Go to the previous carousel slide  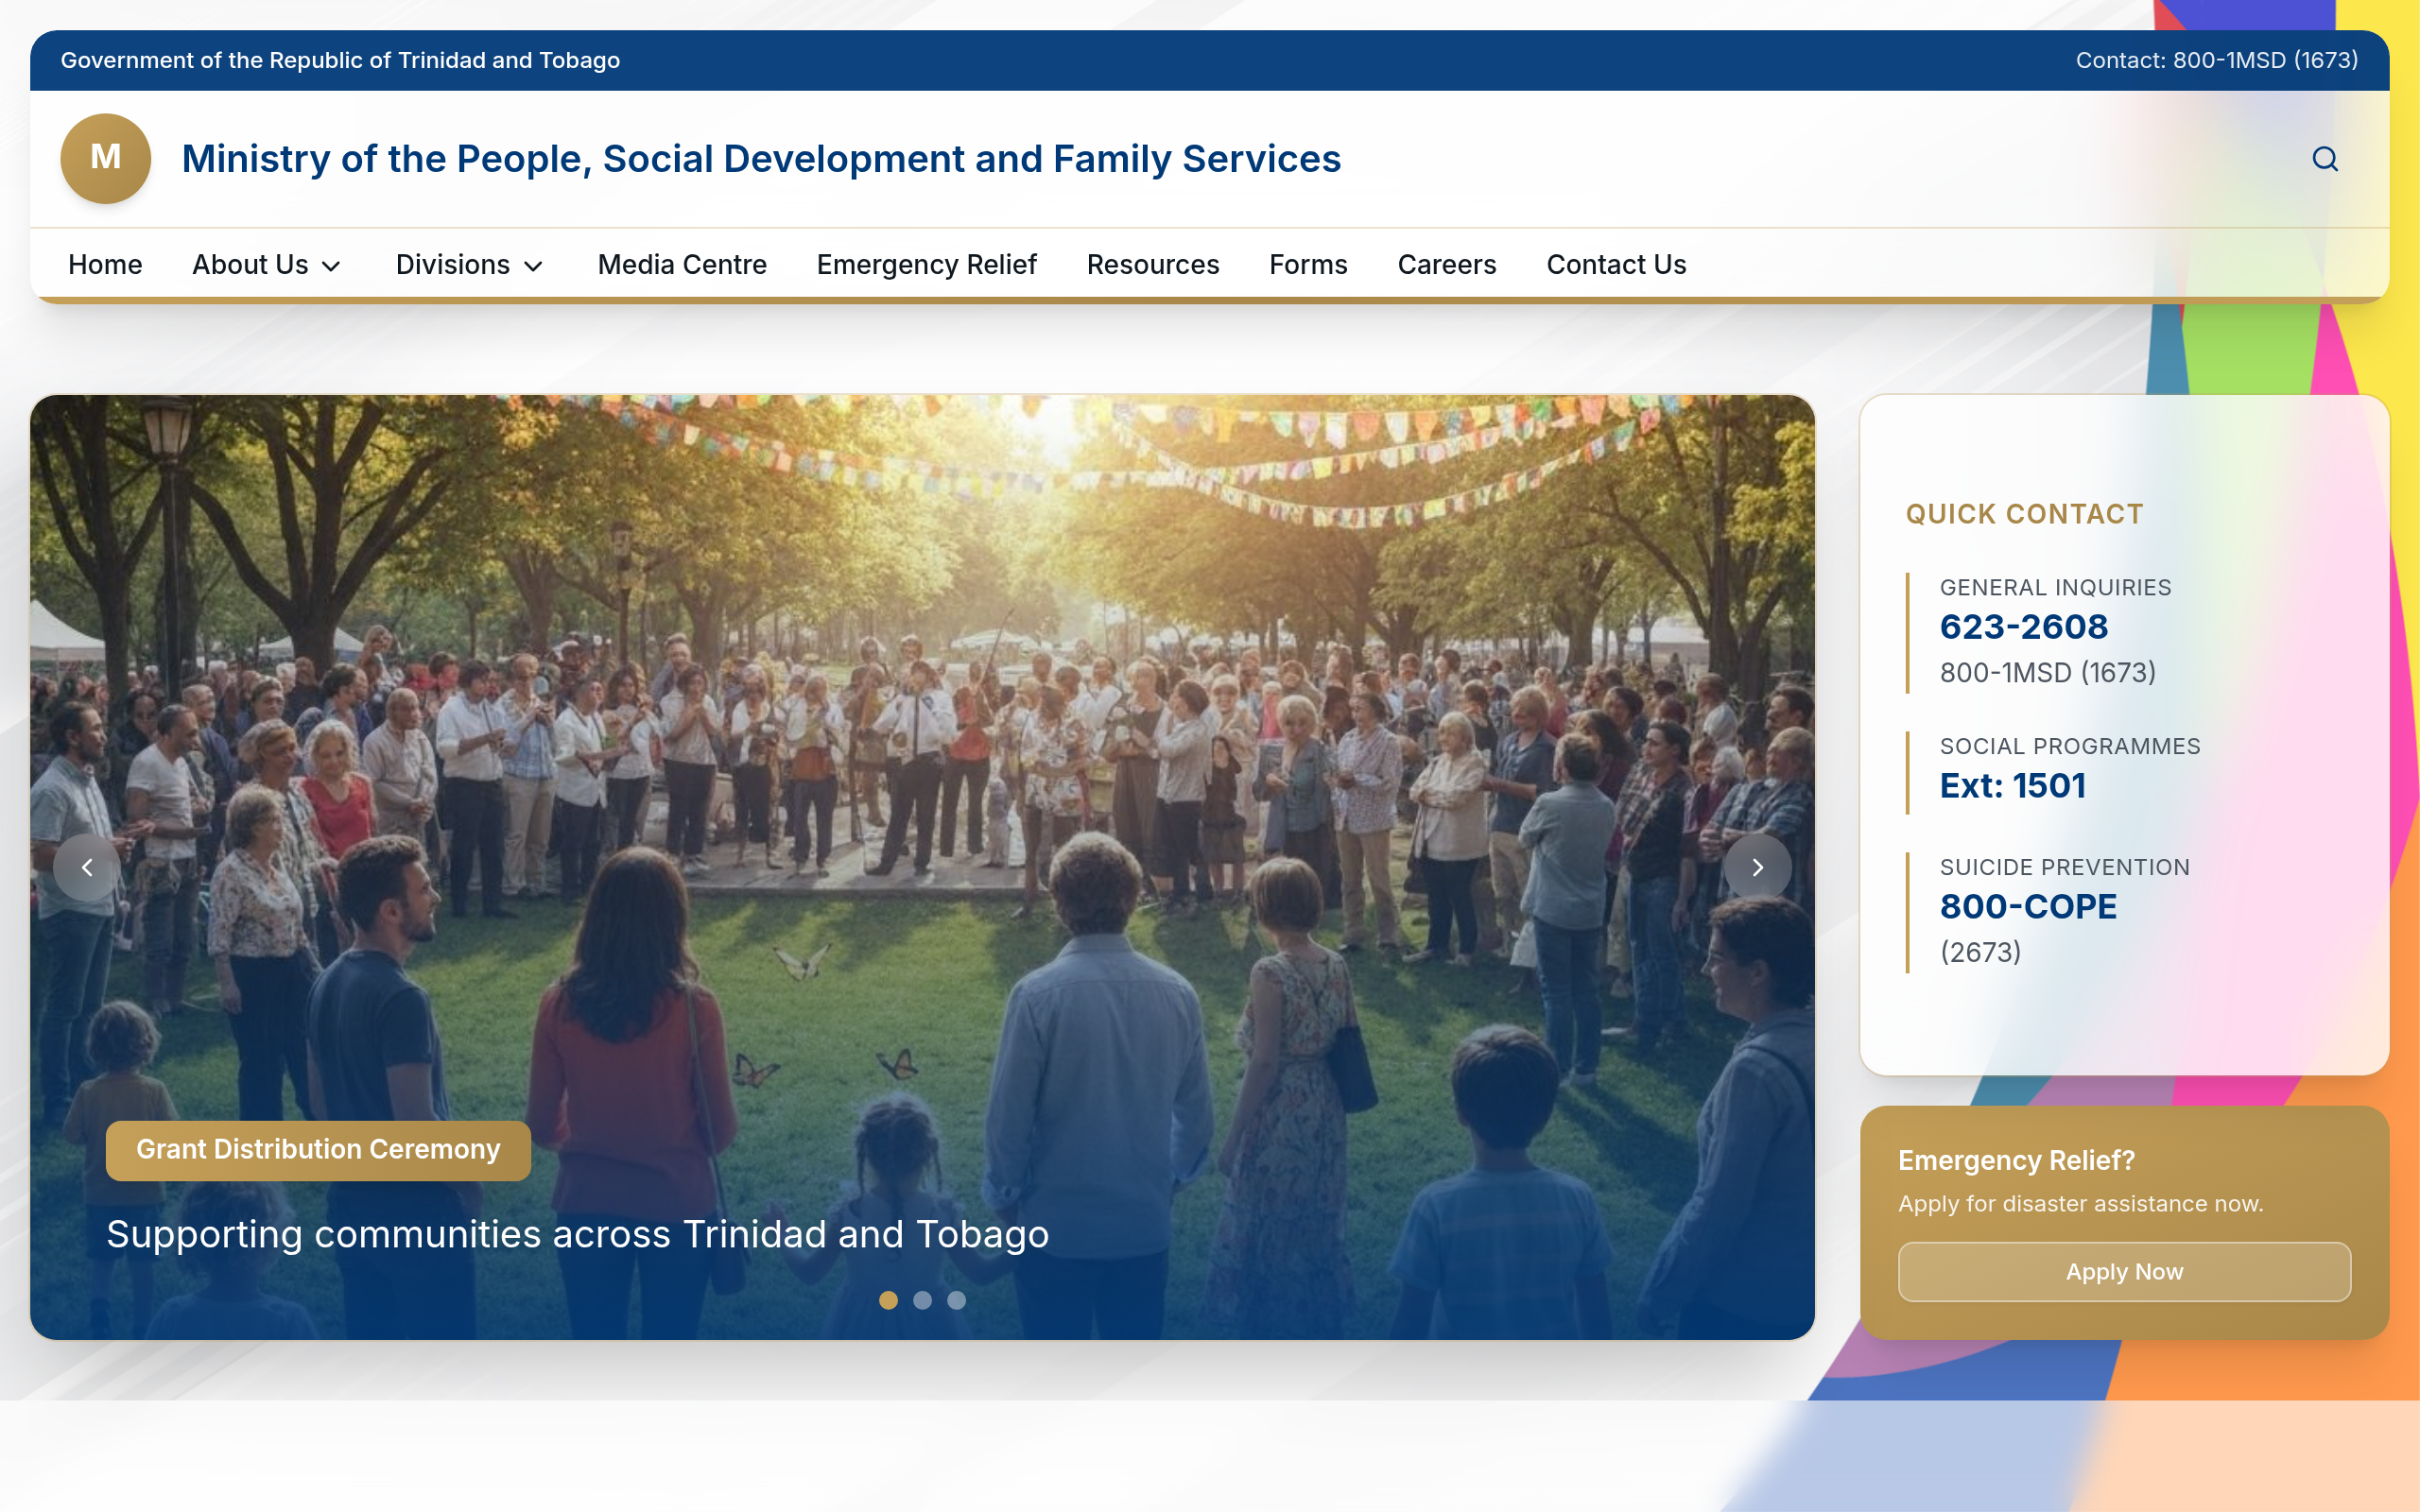86,867
